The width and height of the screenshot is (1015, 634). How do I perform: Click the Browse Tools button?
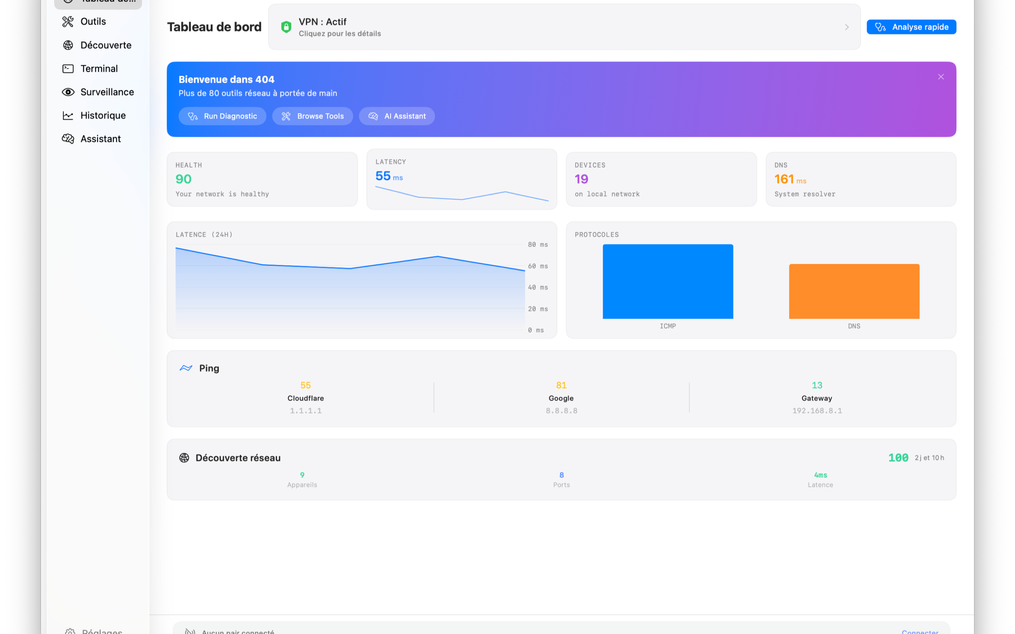tap(313, 116)
